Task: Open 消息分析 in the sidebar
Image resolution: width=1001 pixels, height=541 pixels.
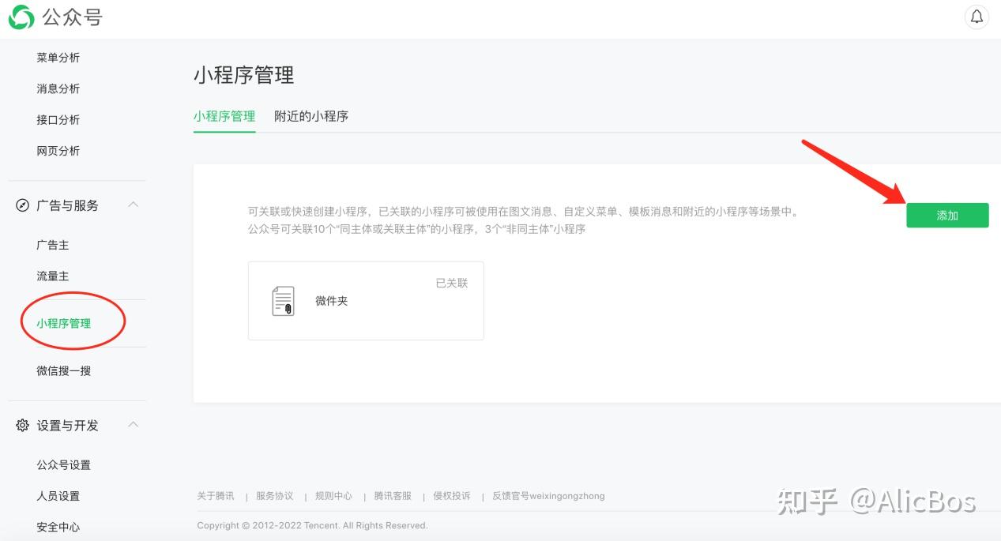Action: (58, 88)
